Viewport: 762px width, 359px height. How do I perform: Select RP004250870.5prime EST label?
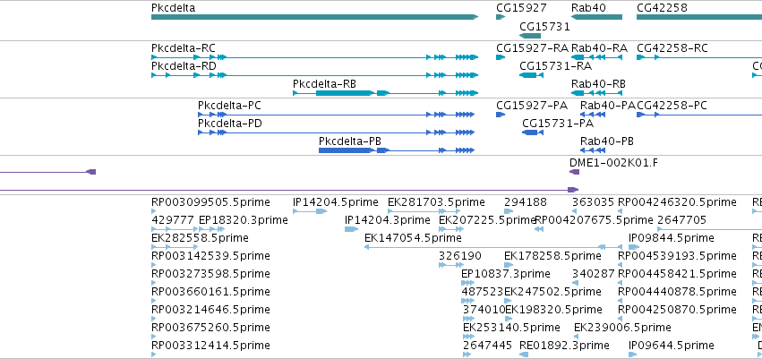pyautogui.click(x=678, y=310)
